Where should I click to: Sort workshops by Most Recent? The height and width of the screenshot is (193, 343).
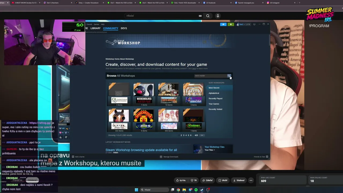214,88
